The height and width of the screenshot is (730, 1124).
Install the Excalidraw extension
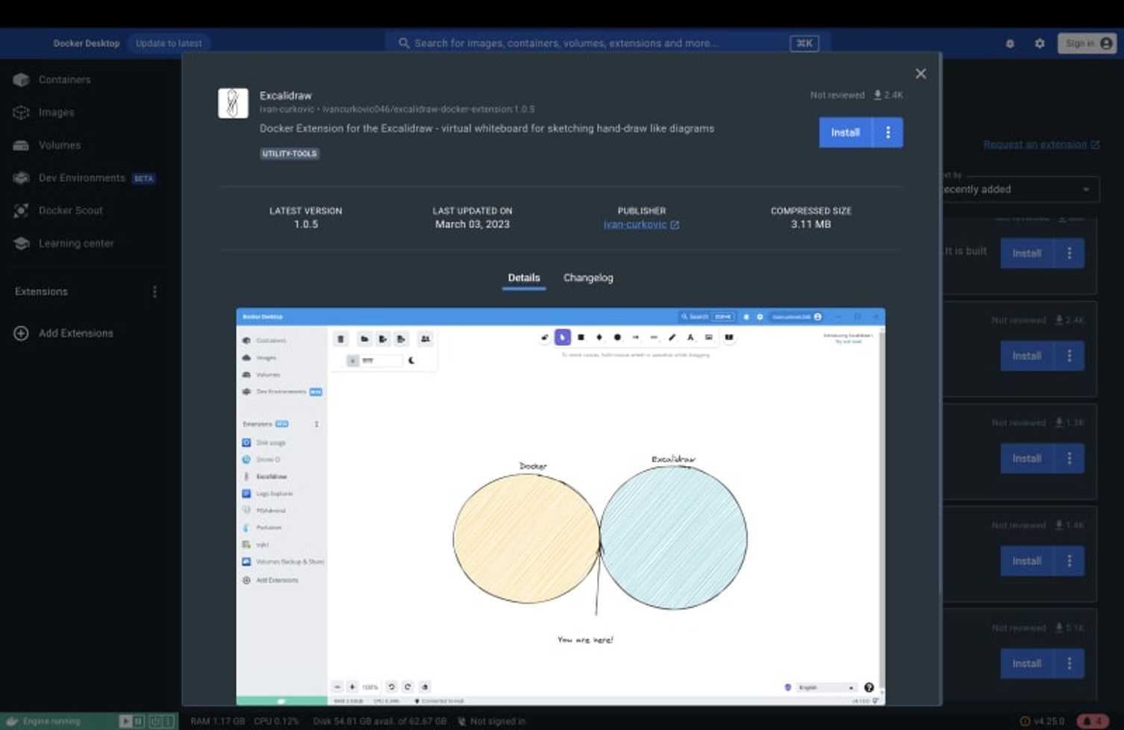pyautogui.click(x=845, y=132)
